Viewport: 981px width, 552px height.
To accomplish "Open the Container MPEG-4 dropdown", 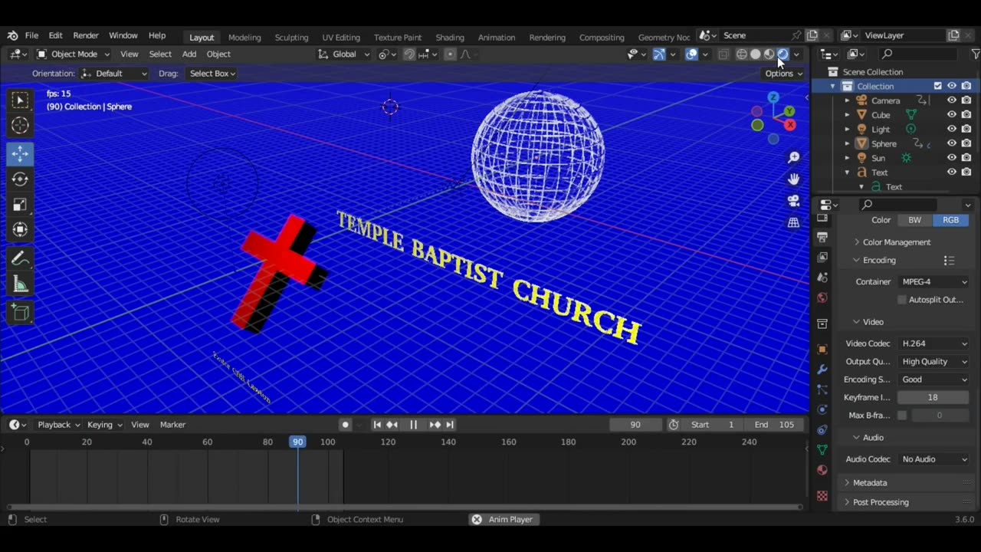I will point(933,282).
